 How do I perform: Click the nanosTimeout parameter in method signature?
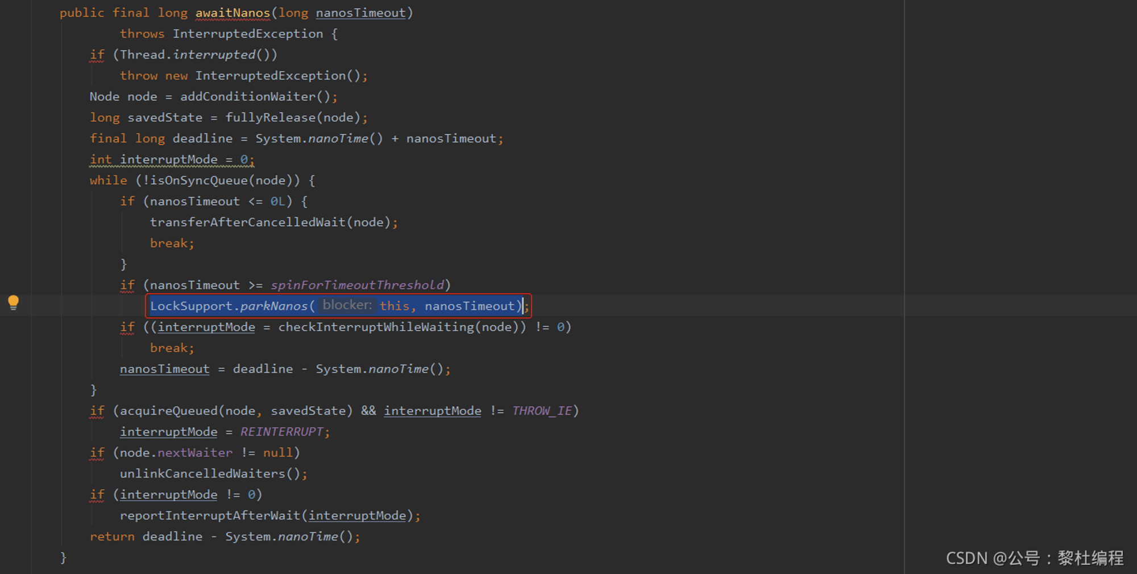click(360, 13)
